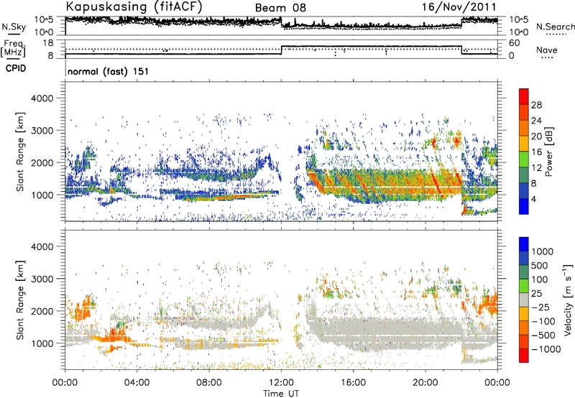Click the "12" label on Power color bar
Screen dimensions: 575x398
tap(536, 168)
